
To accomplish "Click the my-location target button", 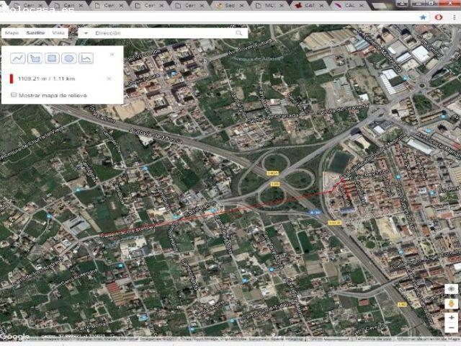I will (x=451, y=289).
